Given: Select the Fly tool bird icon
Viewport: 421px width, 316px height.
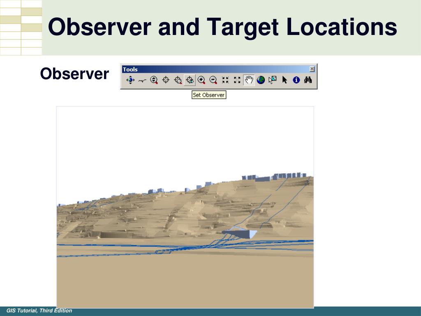Looking at the screenshot, I should (142, 80).
